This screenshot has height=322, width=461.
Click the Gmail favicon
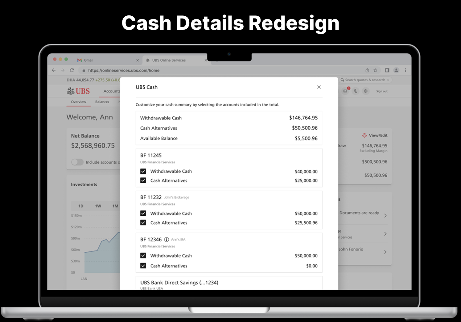tap(80, 60)
